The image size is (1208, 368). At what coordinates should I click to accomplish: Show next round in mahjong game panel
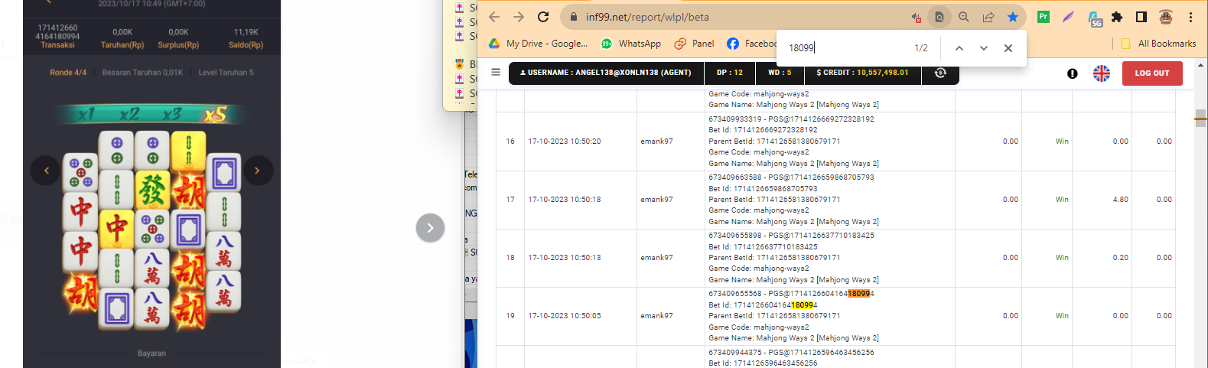click(x=257, y=171)
